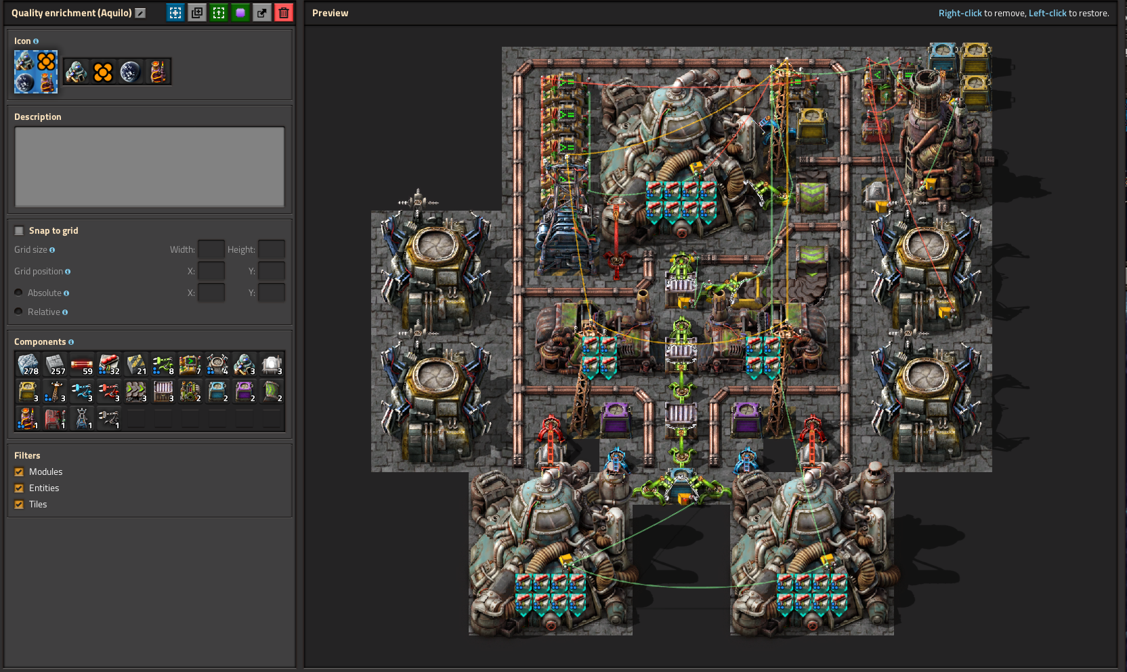Click the purple deconstruction planner button
This screenshot has height=672, width=1127.
coord(240,13)
